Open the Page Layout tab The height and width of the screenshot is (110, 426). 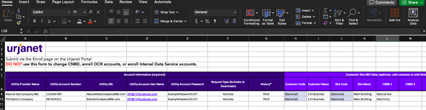(x=63, y=2)
